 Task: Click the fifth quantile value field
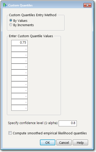[x=19, y=66]
